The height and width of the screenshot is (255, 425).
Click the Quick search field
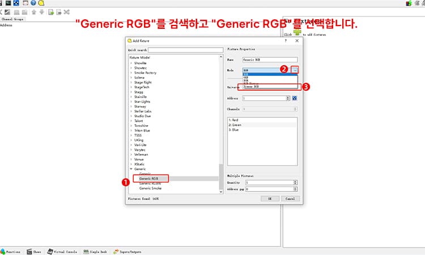186,50
